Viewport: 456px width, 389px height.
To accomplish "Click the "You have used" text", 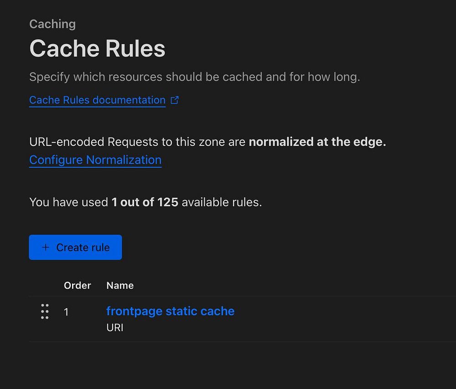I will click(68, 202).
